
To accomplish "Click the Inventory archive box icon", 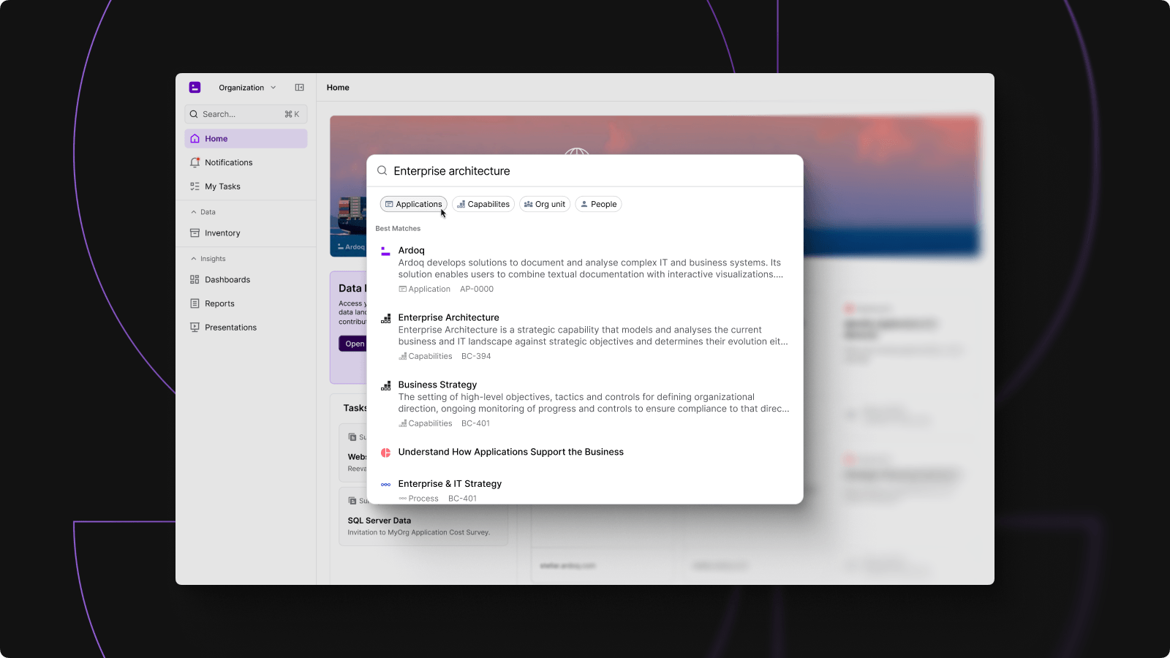I will pos(195,233).
